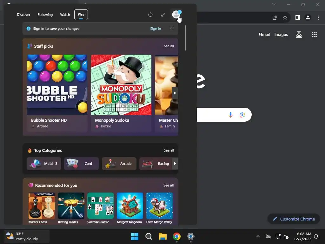Open Images link on Google page
This screenshot has width=325, height=244.
click(x=281, y=34)
